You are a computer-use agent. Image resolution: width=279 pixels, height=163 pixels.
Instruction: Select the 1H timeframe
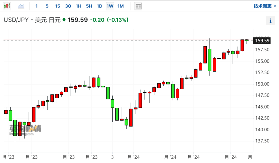(79, 6)
